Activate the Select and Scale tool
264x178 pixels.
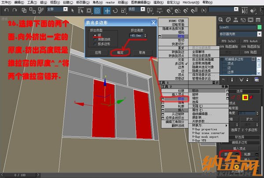tap(124, 11)
